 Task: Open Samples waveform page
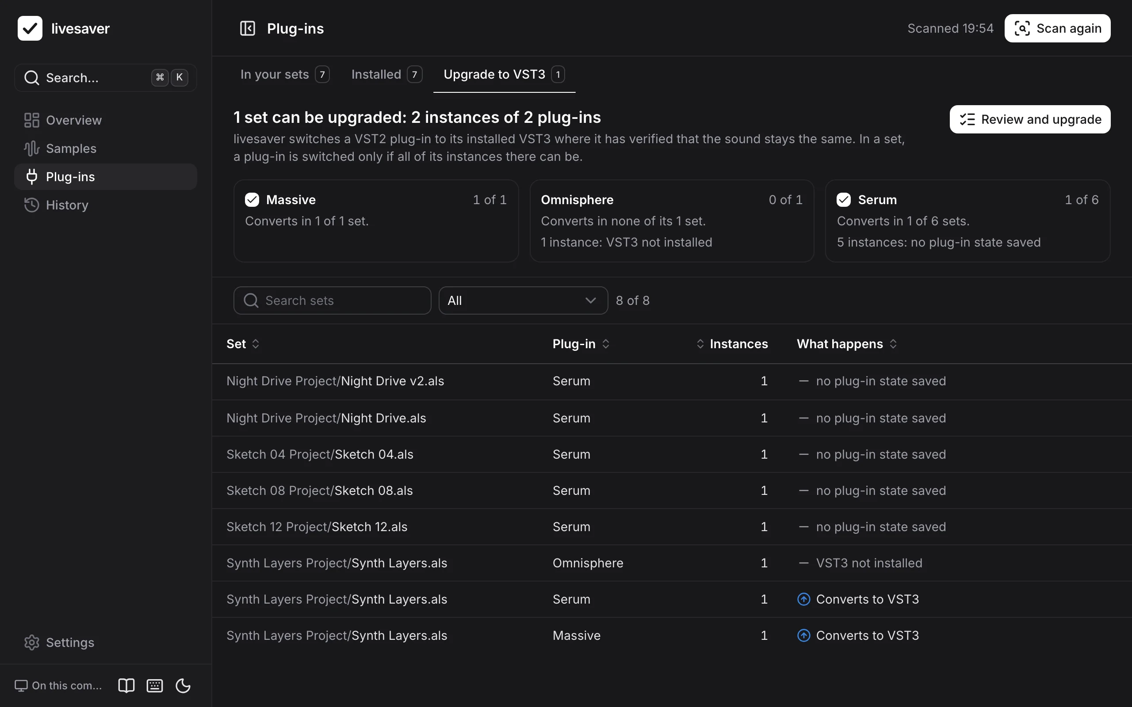[x=106, y=149]
